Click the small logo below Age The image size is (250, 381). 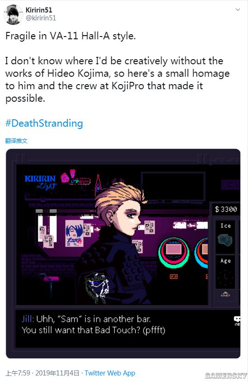225,295
